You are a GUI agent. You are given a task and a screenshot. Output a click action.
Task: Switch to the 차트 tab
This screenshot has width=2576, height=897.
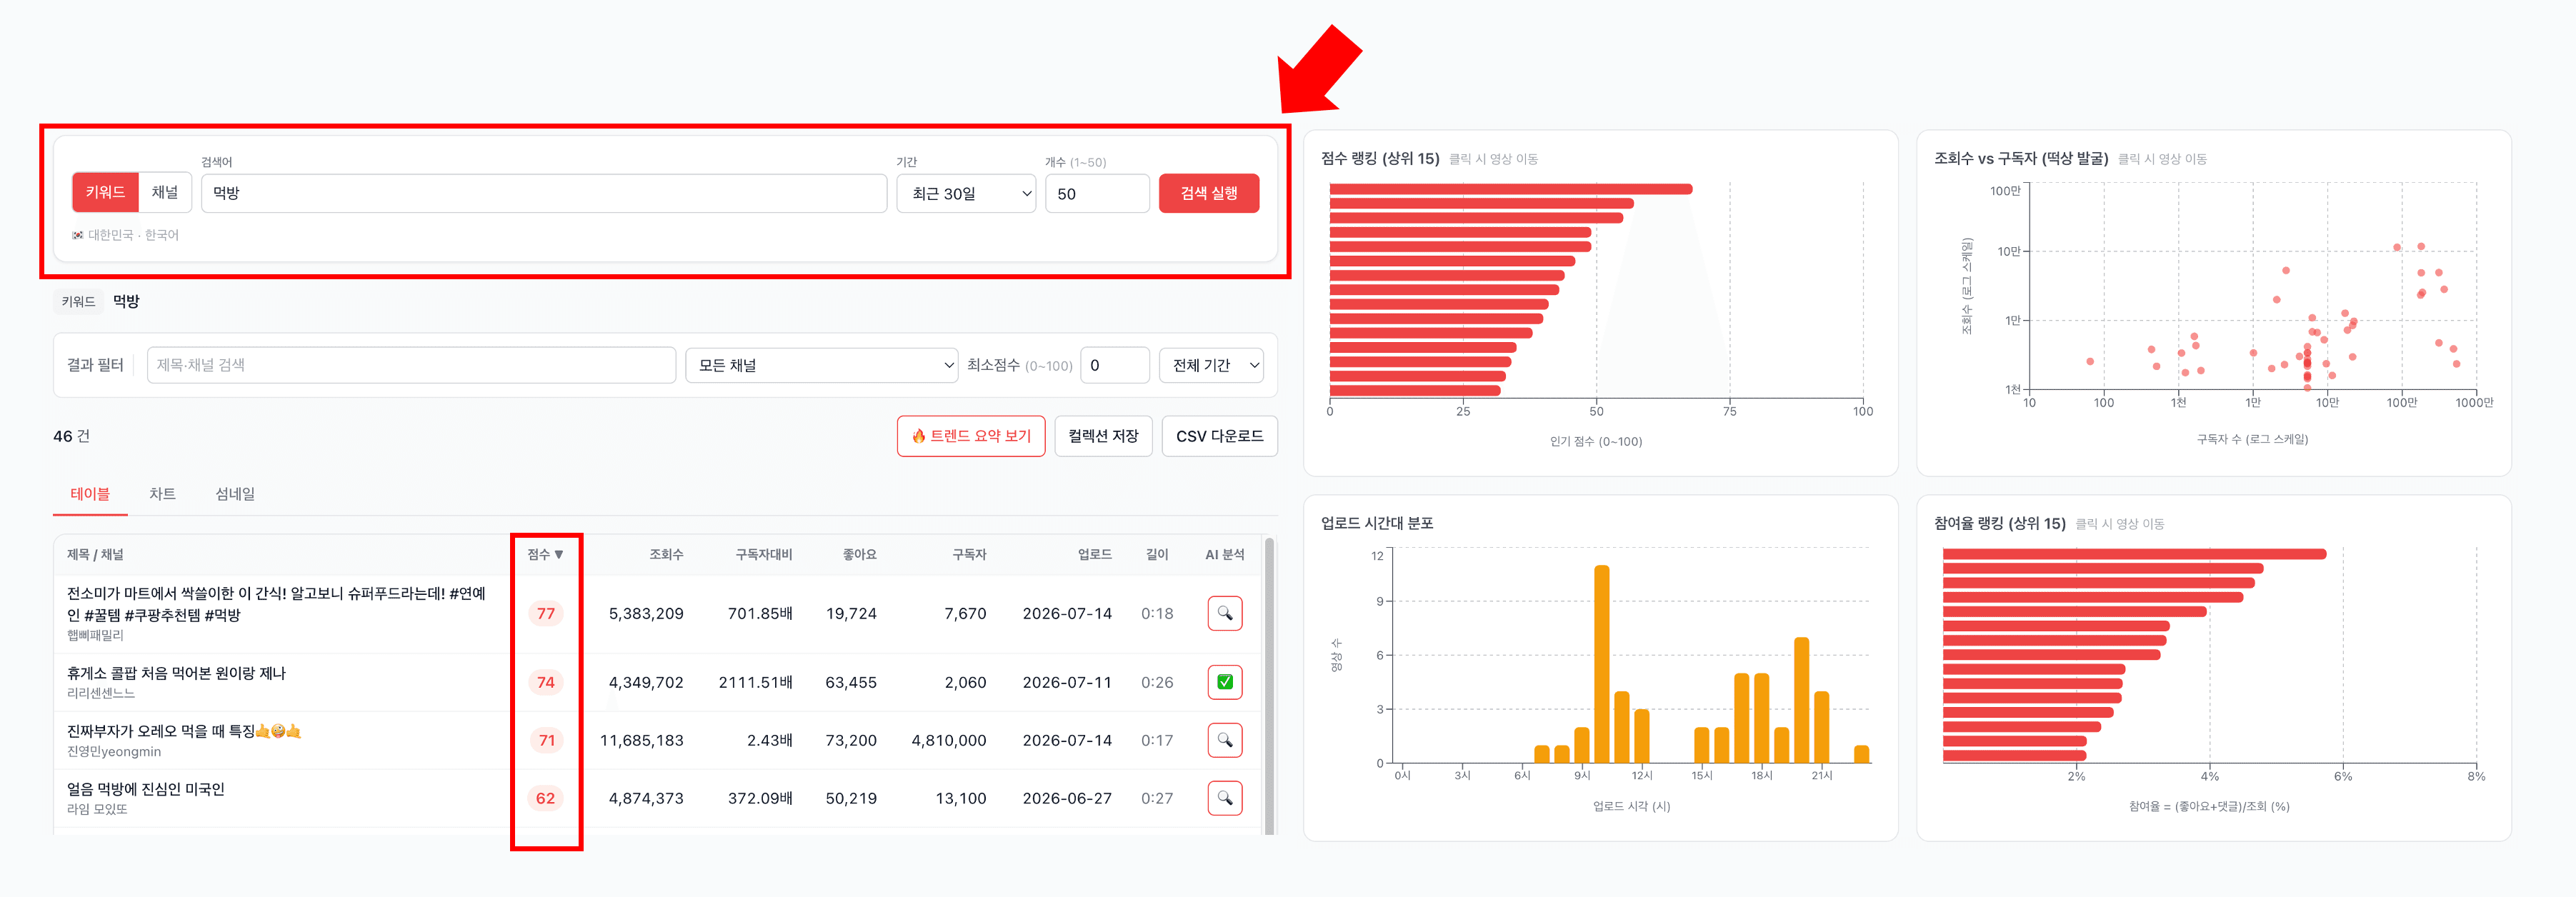coord(162,494)
